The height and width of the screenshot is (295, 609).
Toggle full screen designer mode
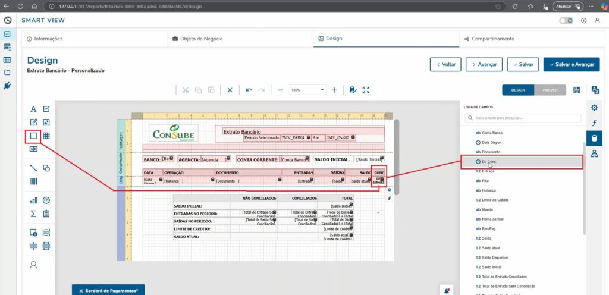point(366,90)
